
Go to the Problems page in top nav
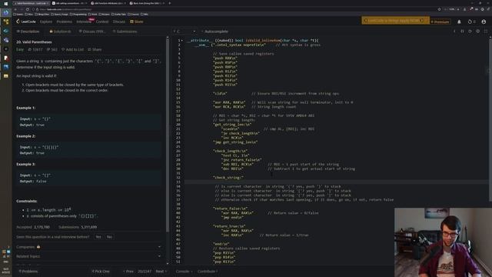[x=65, y=22]
